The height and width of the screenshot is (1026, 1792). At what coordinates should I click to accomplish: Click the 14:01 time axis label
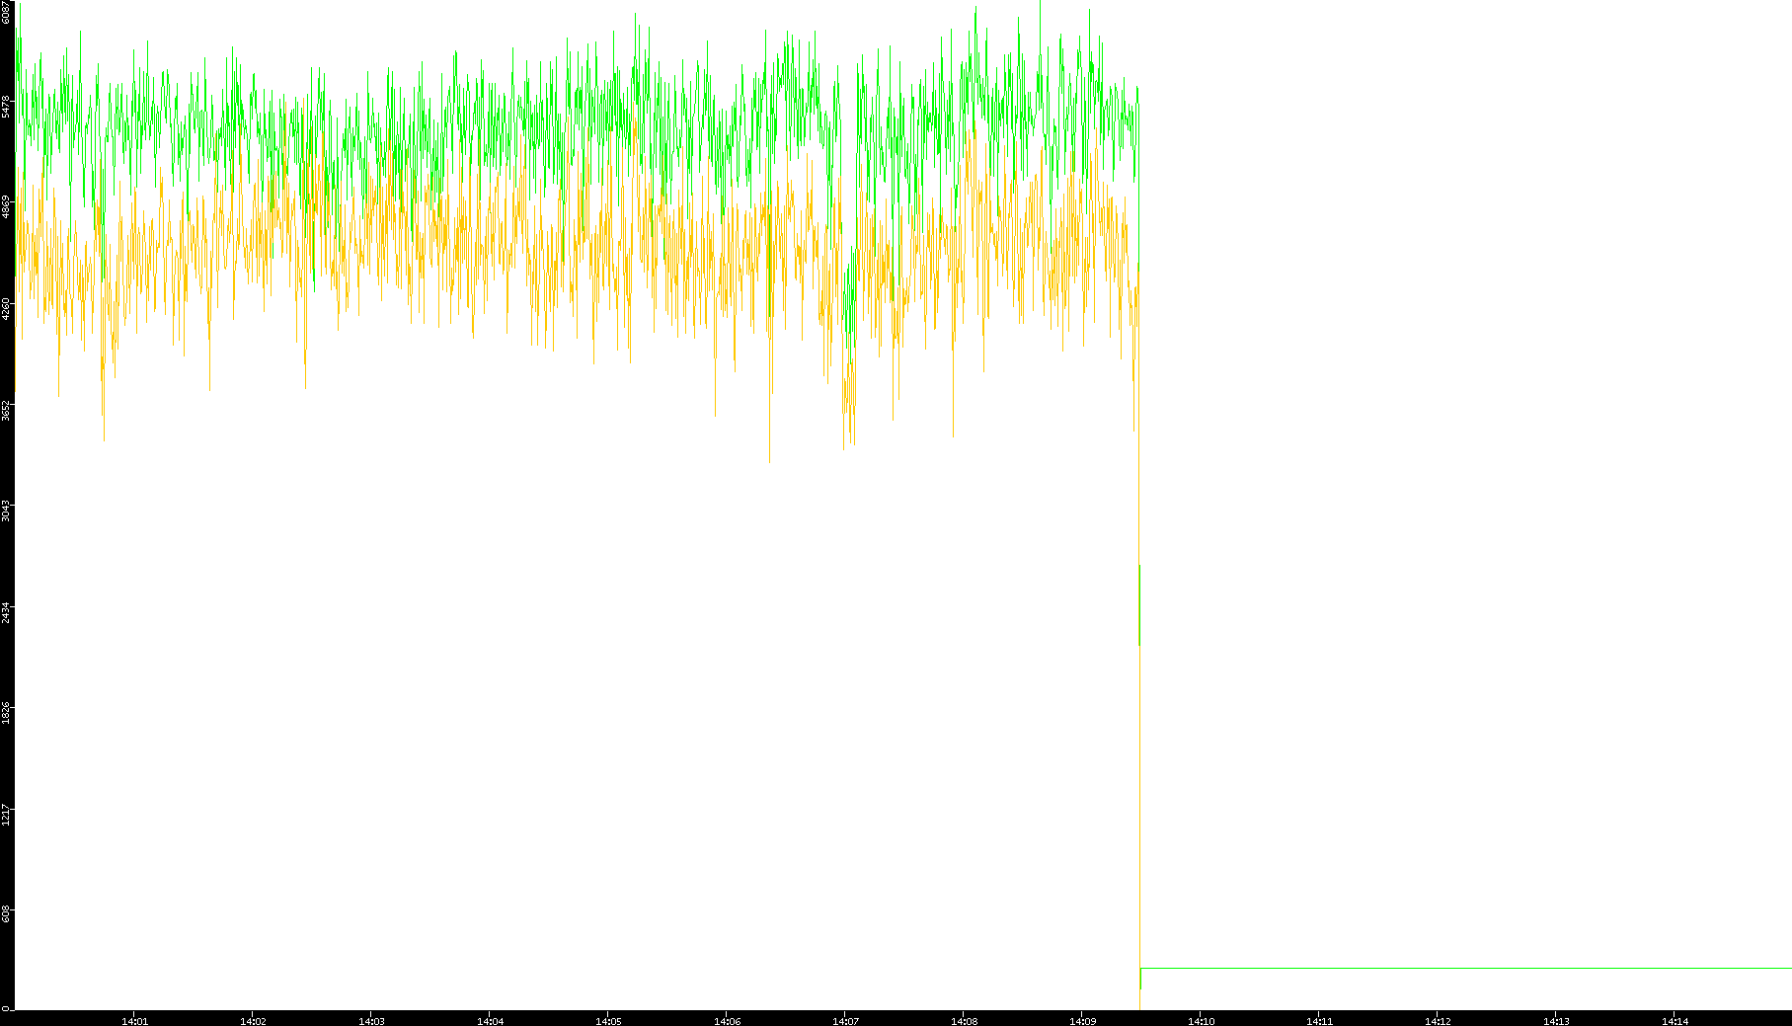134,1021
